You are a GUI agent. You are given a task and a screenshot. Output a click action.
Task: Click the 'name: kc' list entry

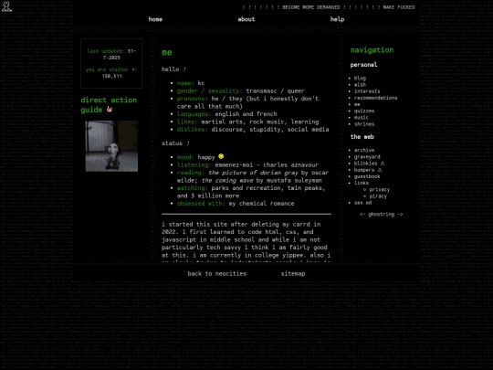tap(191, 83)
